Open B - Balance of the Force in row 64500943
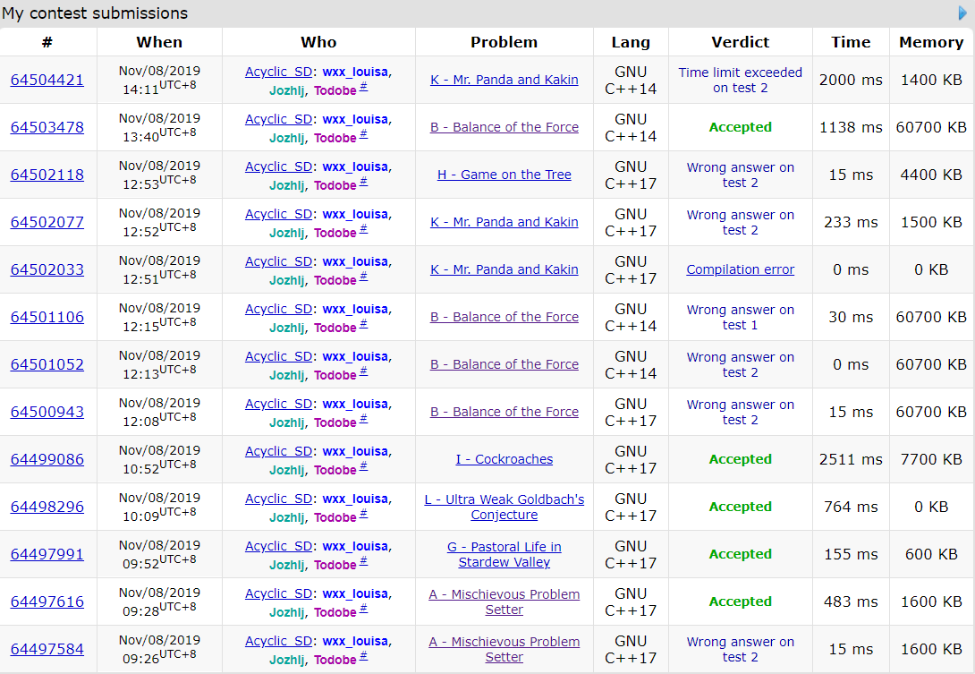Screen dimensions: 975x674 point(504,412)
